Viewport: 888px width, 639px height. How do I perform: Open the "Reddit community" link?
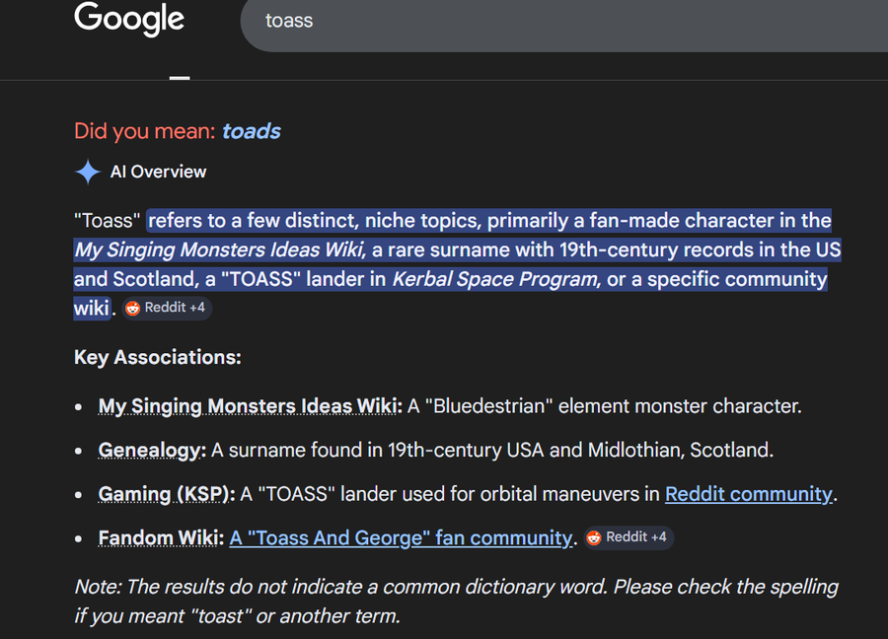pos(748,494)
